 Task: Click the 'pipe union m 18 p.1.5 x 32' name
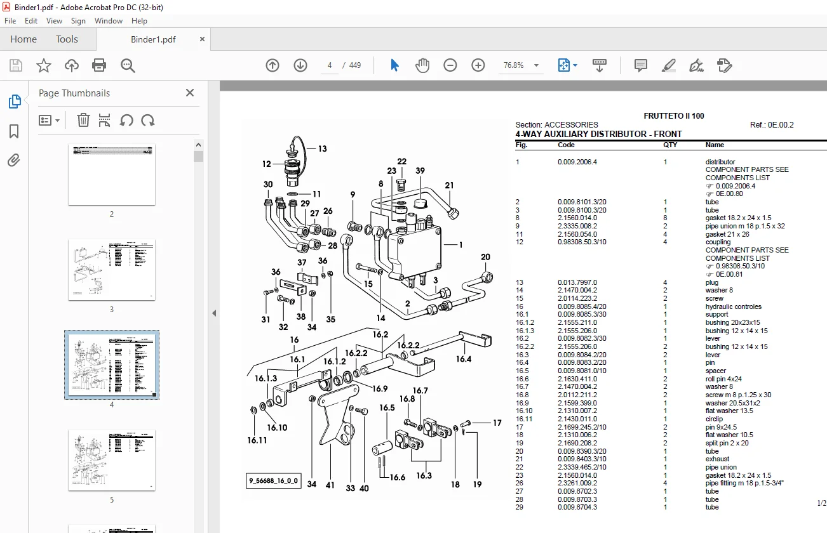pos(745,226)
